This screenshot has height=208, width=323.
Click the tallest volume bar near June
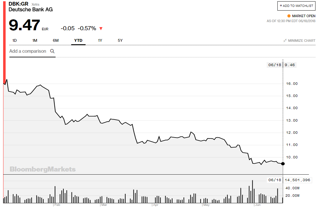(252, 191)
